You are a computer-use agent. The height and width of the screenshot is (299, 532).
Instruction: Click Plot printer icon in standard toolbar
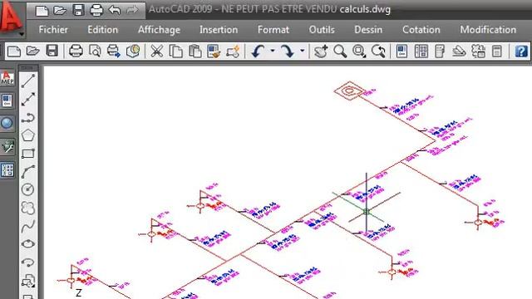coord(76,51)
